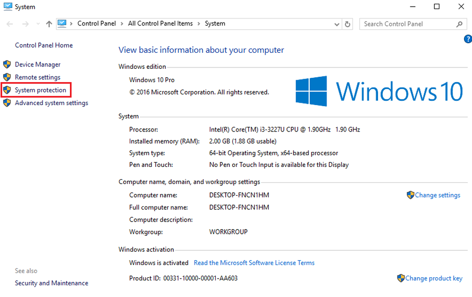Expand chevron after Control Panel breadcrumb

pos(122,24)
